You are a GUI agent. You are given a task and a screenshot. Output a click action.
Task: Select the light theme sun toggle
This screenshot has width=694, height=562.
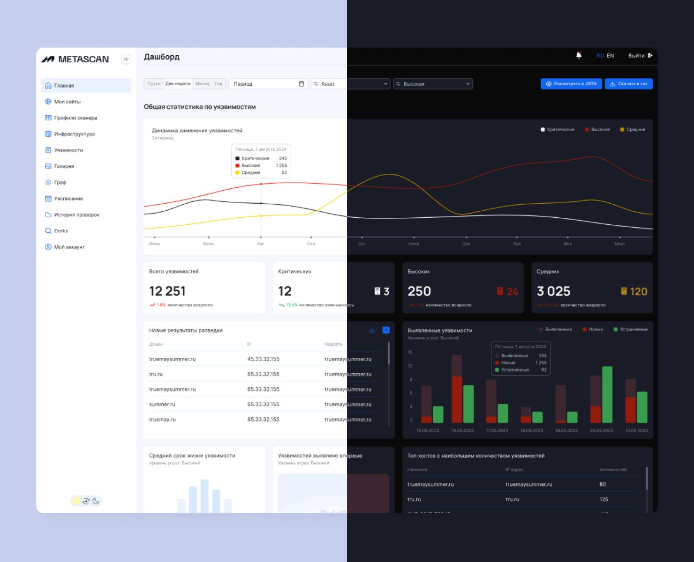(76, 501)
